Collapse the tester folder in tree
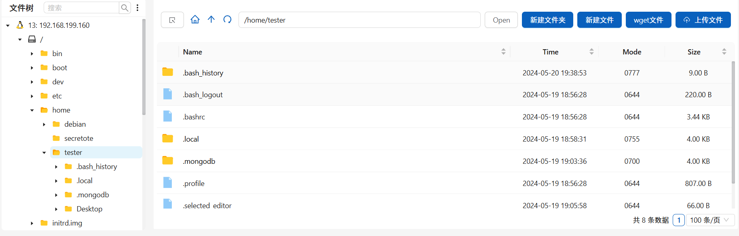The image size is (739, 236). click(x=44, y=152)
